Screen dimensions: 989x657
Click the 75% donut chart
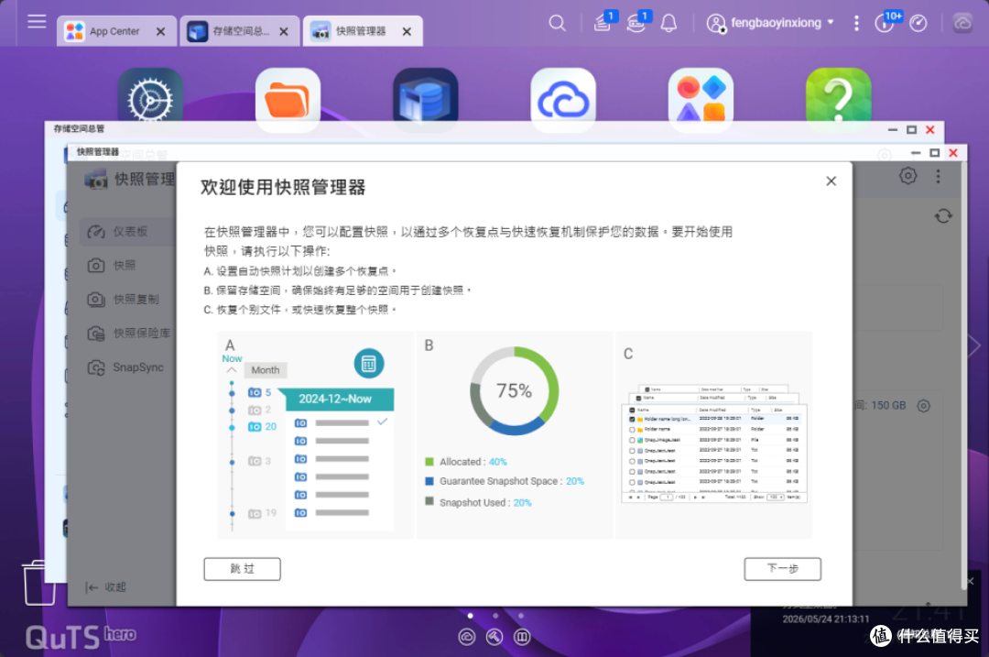click(514, 390)
